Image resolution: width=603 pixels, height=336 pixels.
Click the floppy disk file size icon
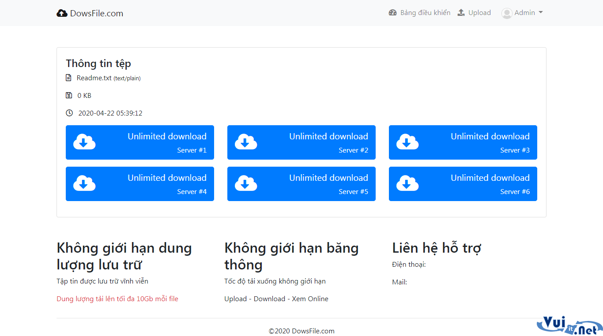point(69,95)
